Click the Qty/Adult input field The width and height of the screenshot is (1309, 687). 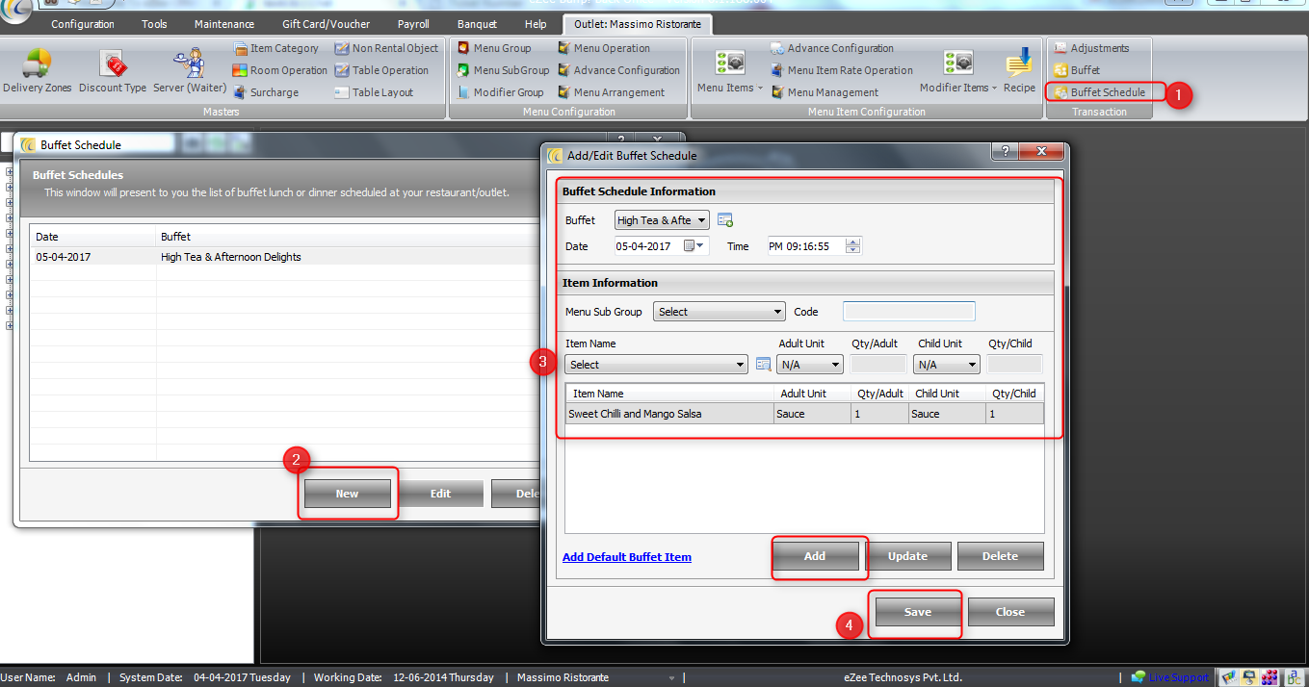tap(878, 365)
